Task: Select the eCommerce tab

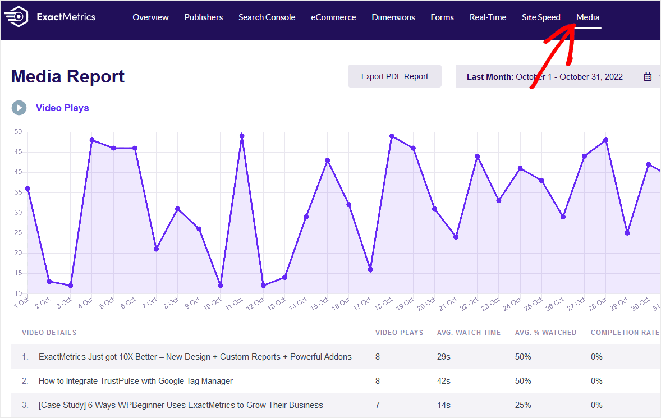Action: [333, 17]
